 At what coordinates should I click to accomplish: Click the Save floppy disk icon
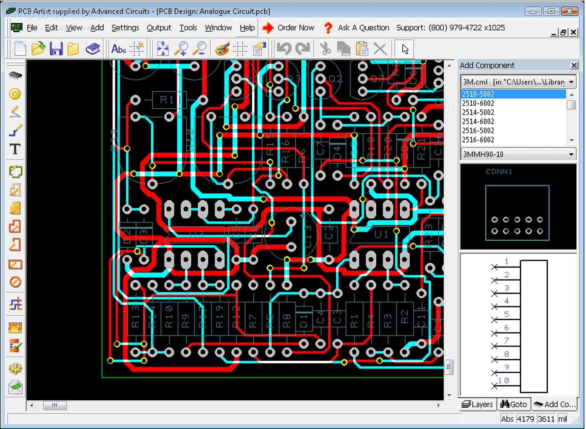[x=56, y=49]
